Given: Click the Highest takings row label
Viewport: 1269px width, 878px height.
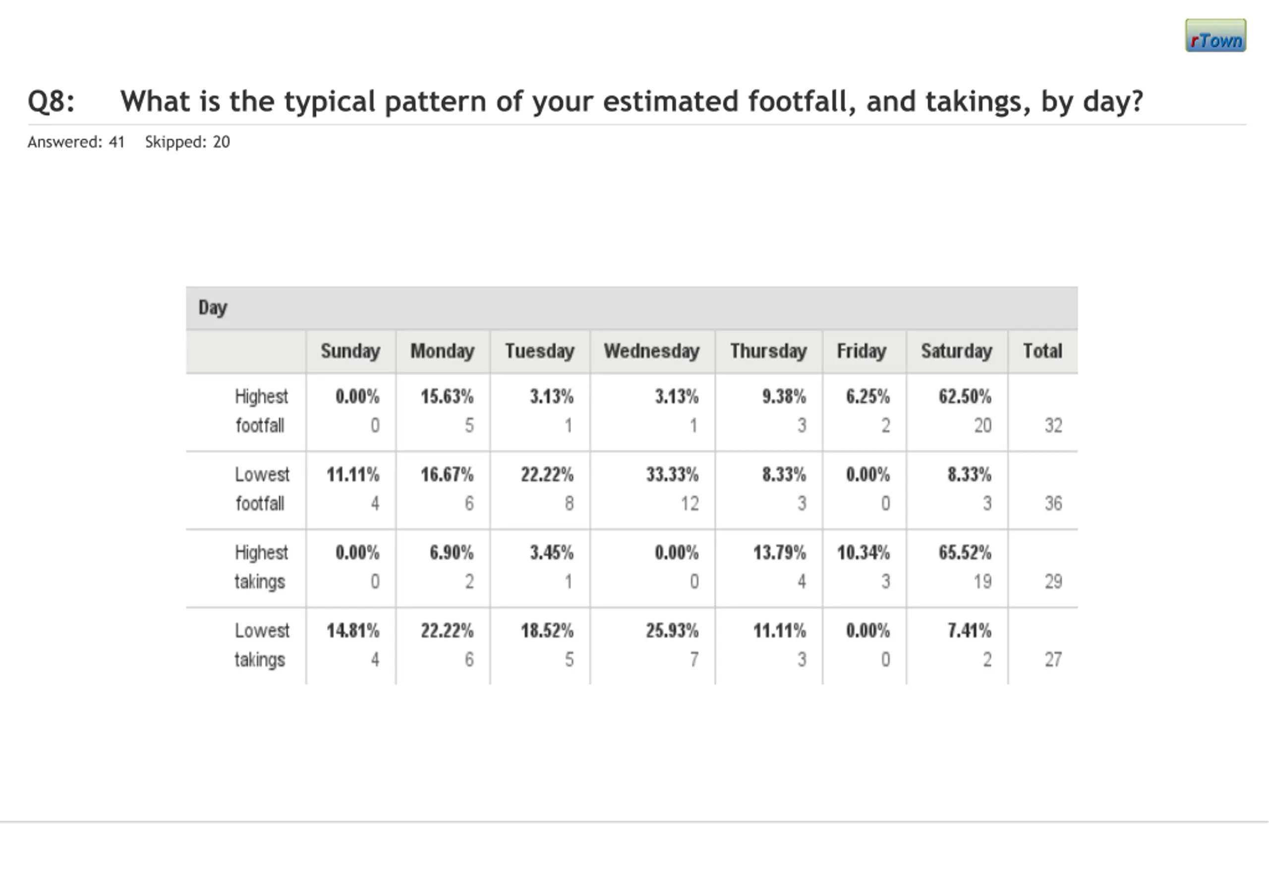Looking at the screenshot, I should 261,567.
